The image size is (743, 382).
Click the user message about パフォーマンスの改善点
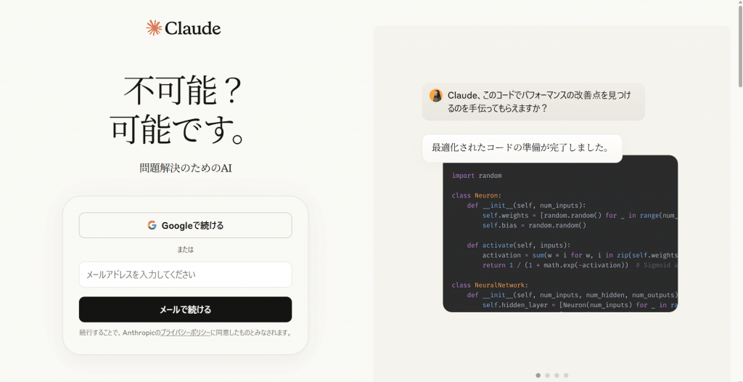pyautogui.click(x=533, y=102)
